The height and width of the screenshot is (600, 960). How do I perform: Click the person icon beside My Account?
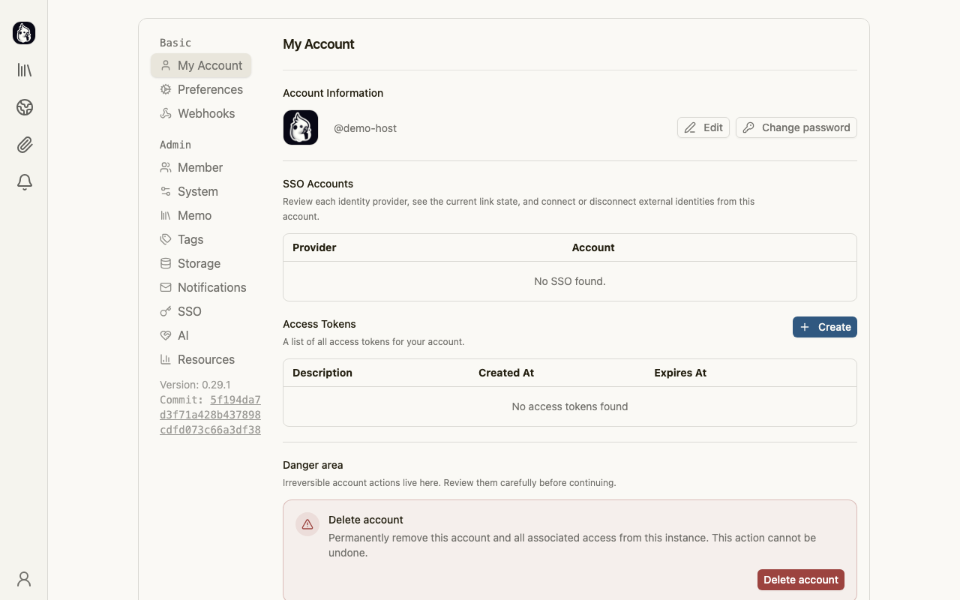166,65
